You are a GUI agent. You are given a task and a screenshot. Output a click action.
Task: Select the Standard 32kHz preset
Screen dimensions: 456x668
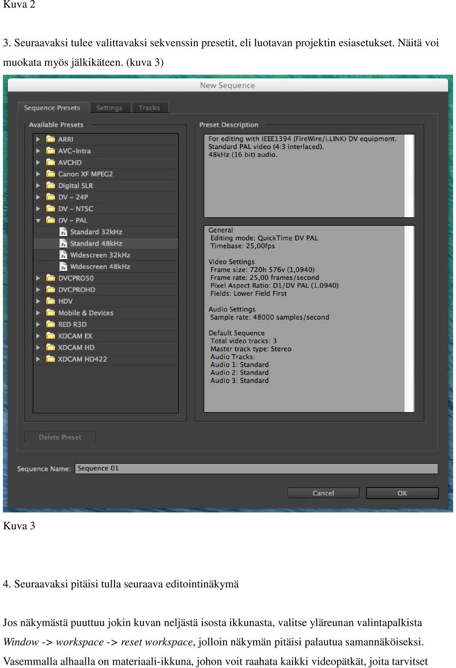point(96,232)
